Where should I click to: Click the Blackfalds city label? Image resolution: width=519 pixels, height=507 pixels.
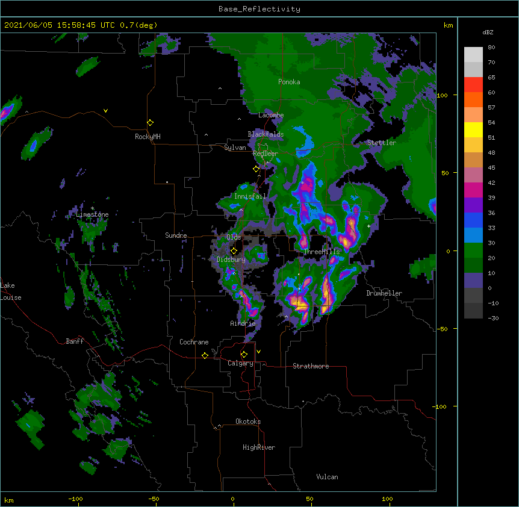point(266,134)
